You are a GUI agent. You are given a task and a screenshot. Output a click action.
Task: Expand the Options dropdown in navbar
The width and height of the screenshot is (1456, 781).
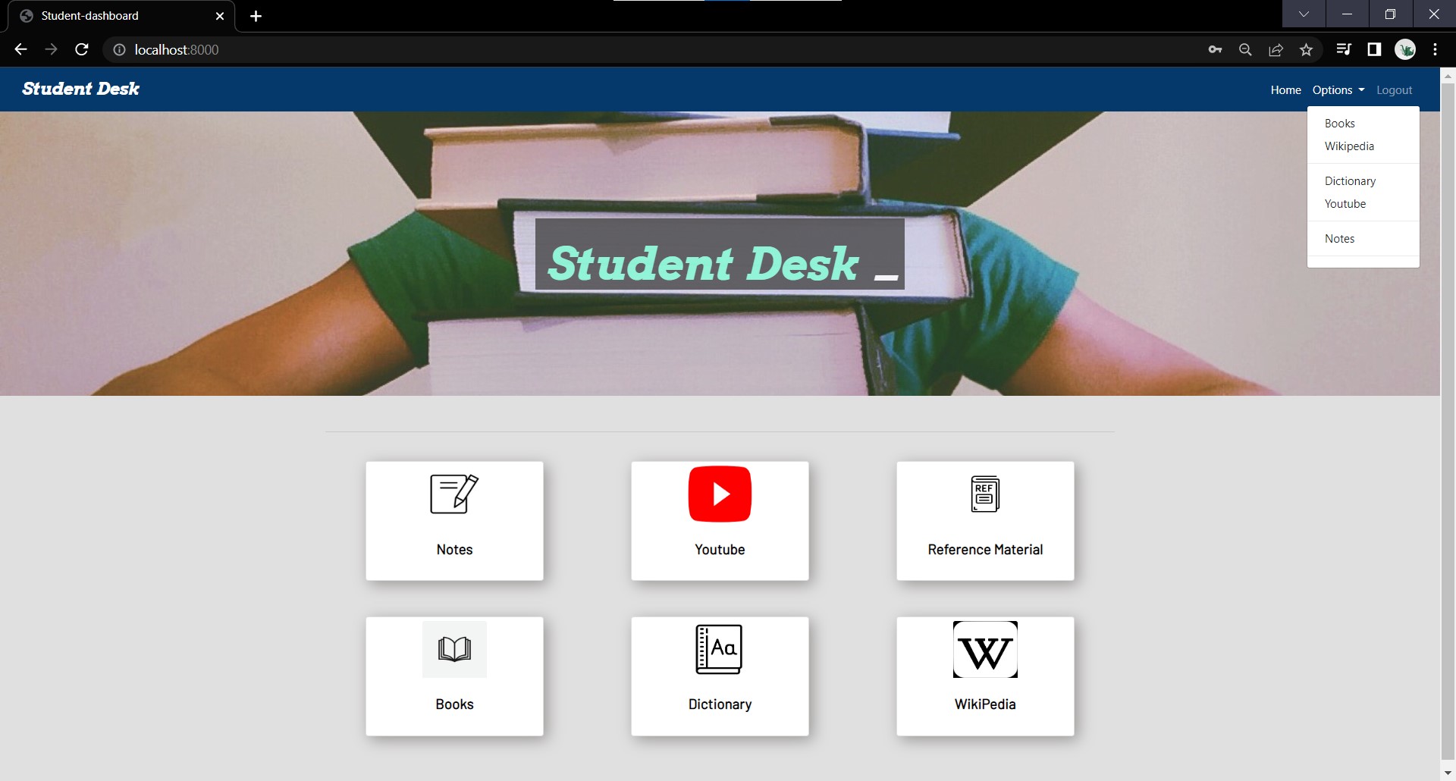1337,89
